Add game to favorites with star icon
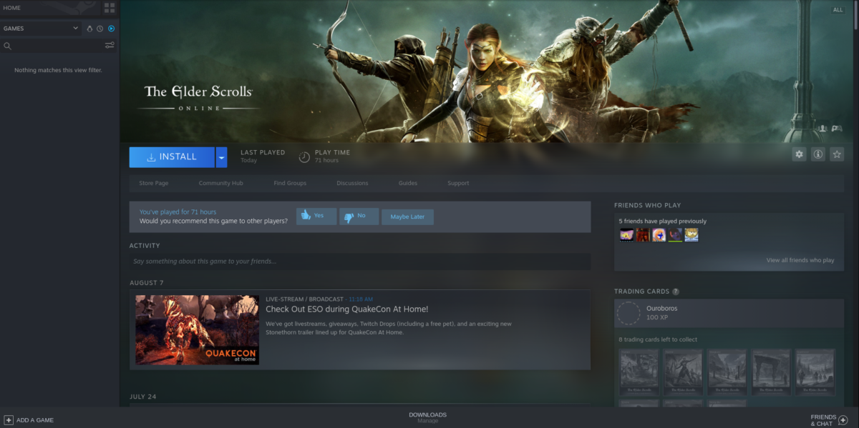 pos(837,154)
